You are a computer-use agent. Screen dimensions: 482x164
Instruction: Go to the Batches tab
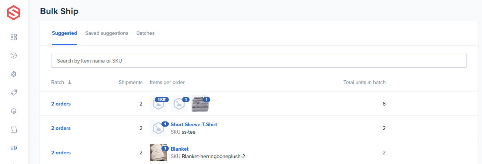tap(145, 33)
